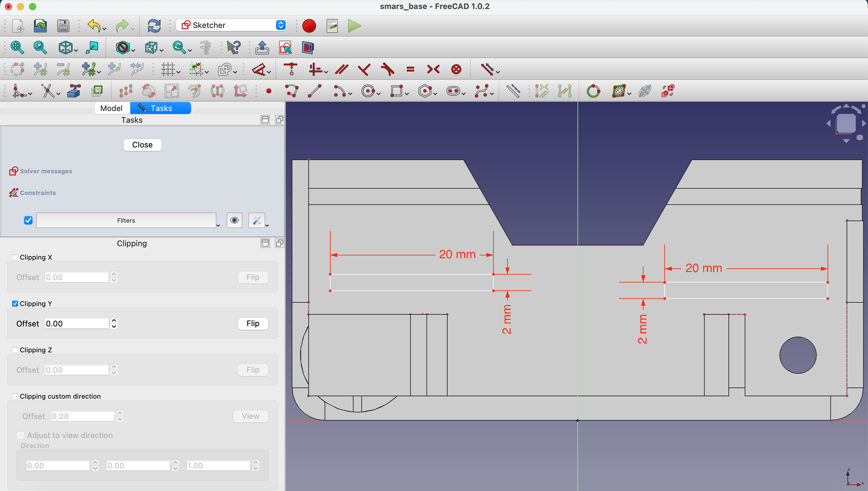Screen dimensions: 868x491
Task: Click the New document icon
Action: coord(18,26)
